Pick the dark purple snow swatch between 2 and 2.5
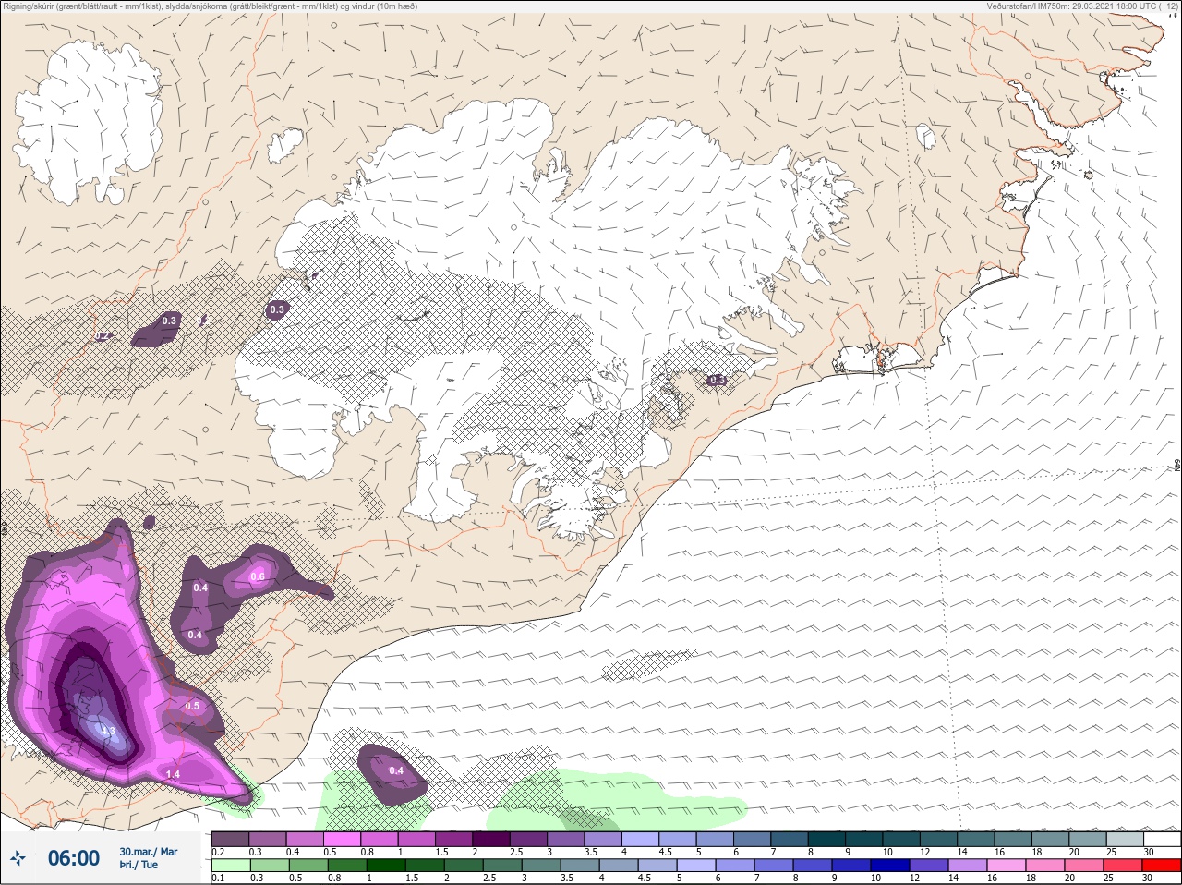The height and width of the screenshot is (885, 1182). click(x=491, y=839)
